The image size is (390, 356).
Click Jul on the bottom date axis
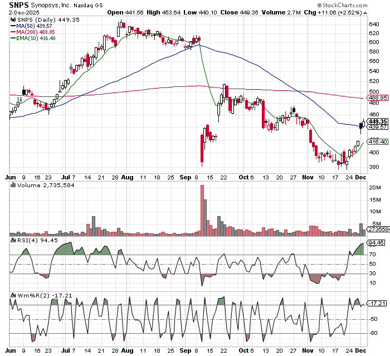[65, 351]
